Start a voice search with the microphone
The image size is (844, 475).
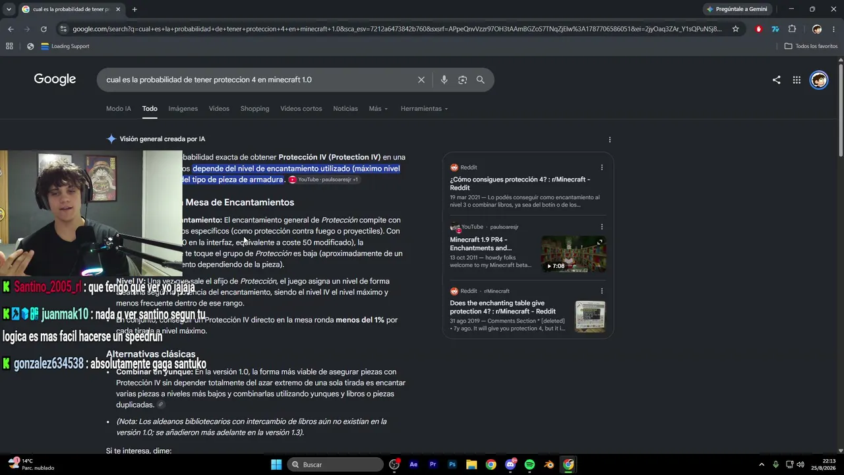click(444, 80)
